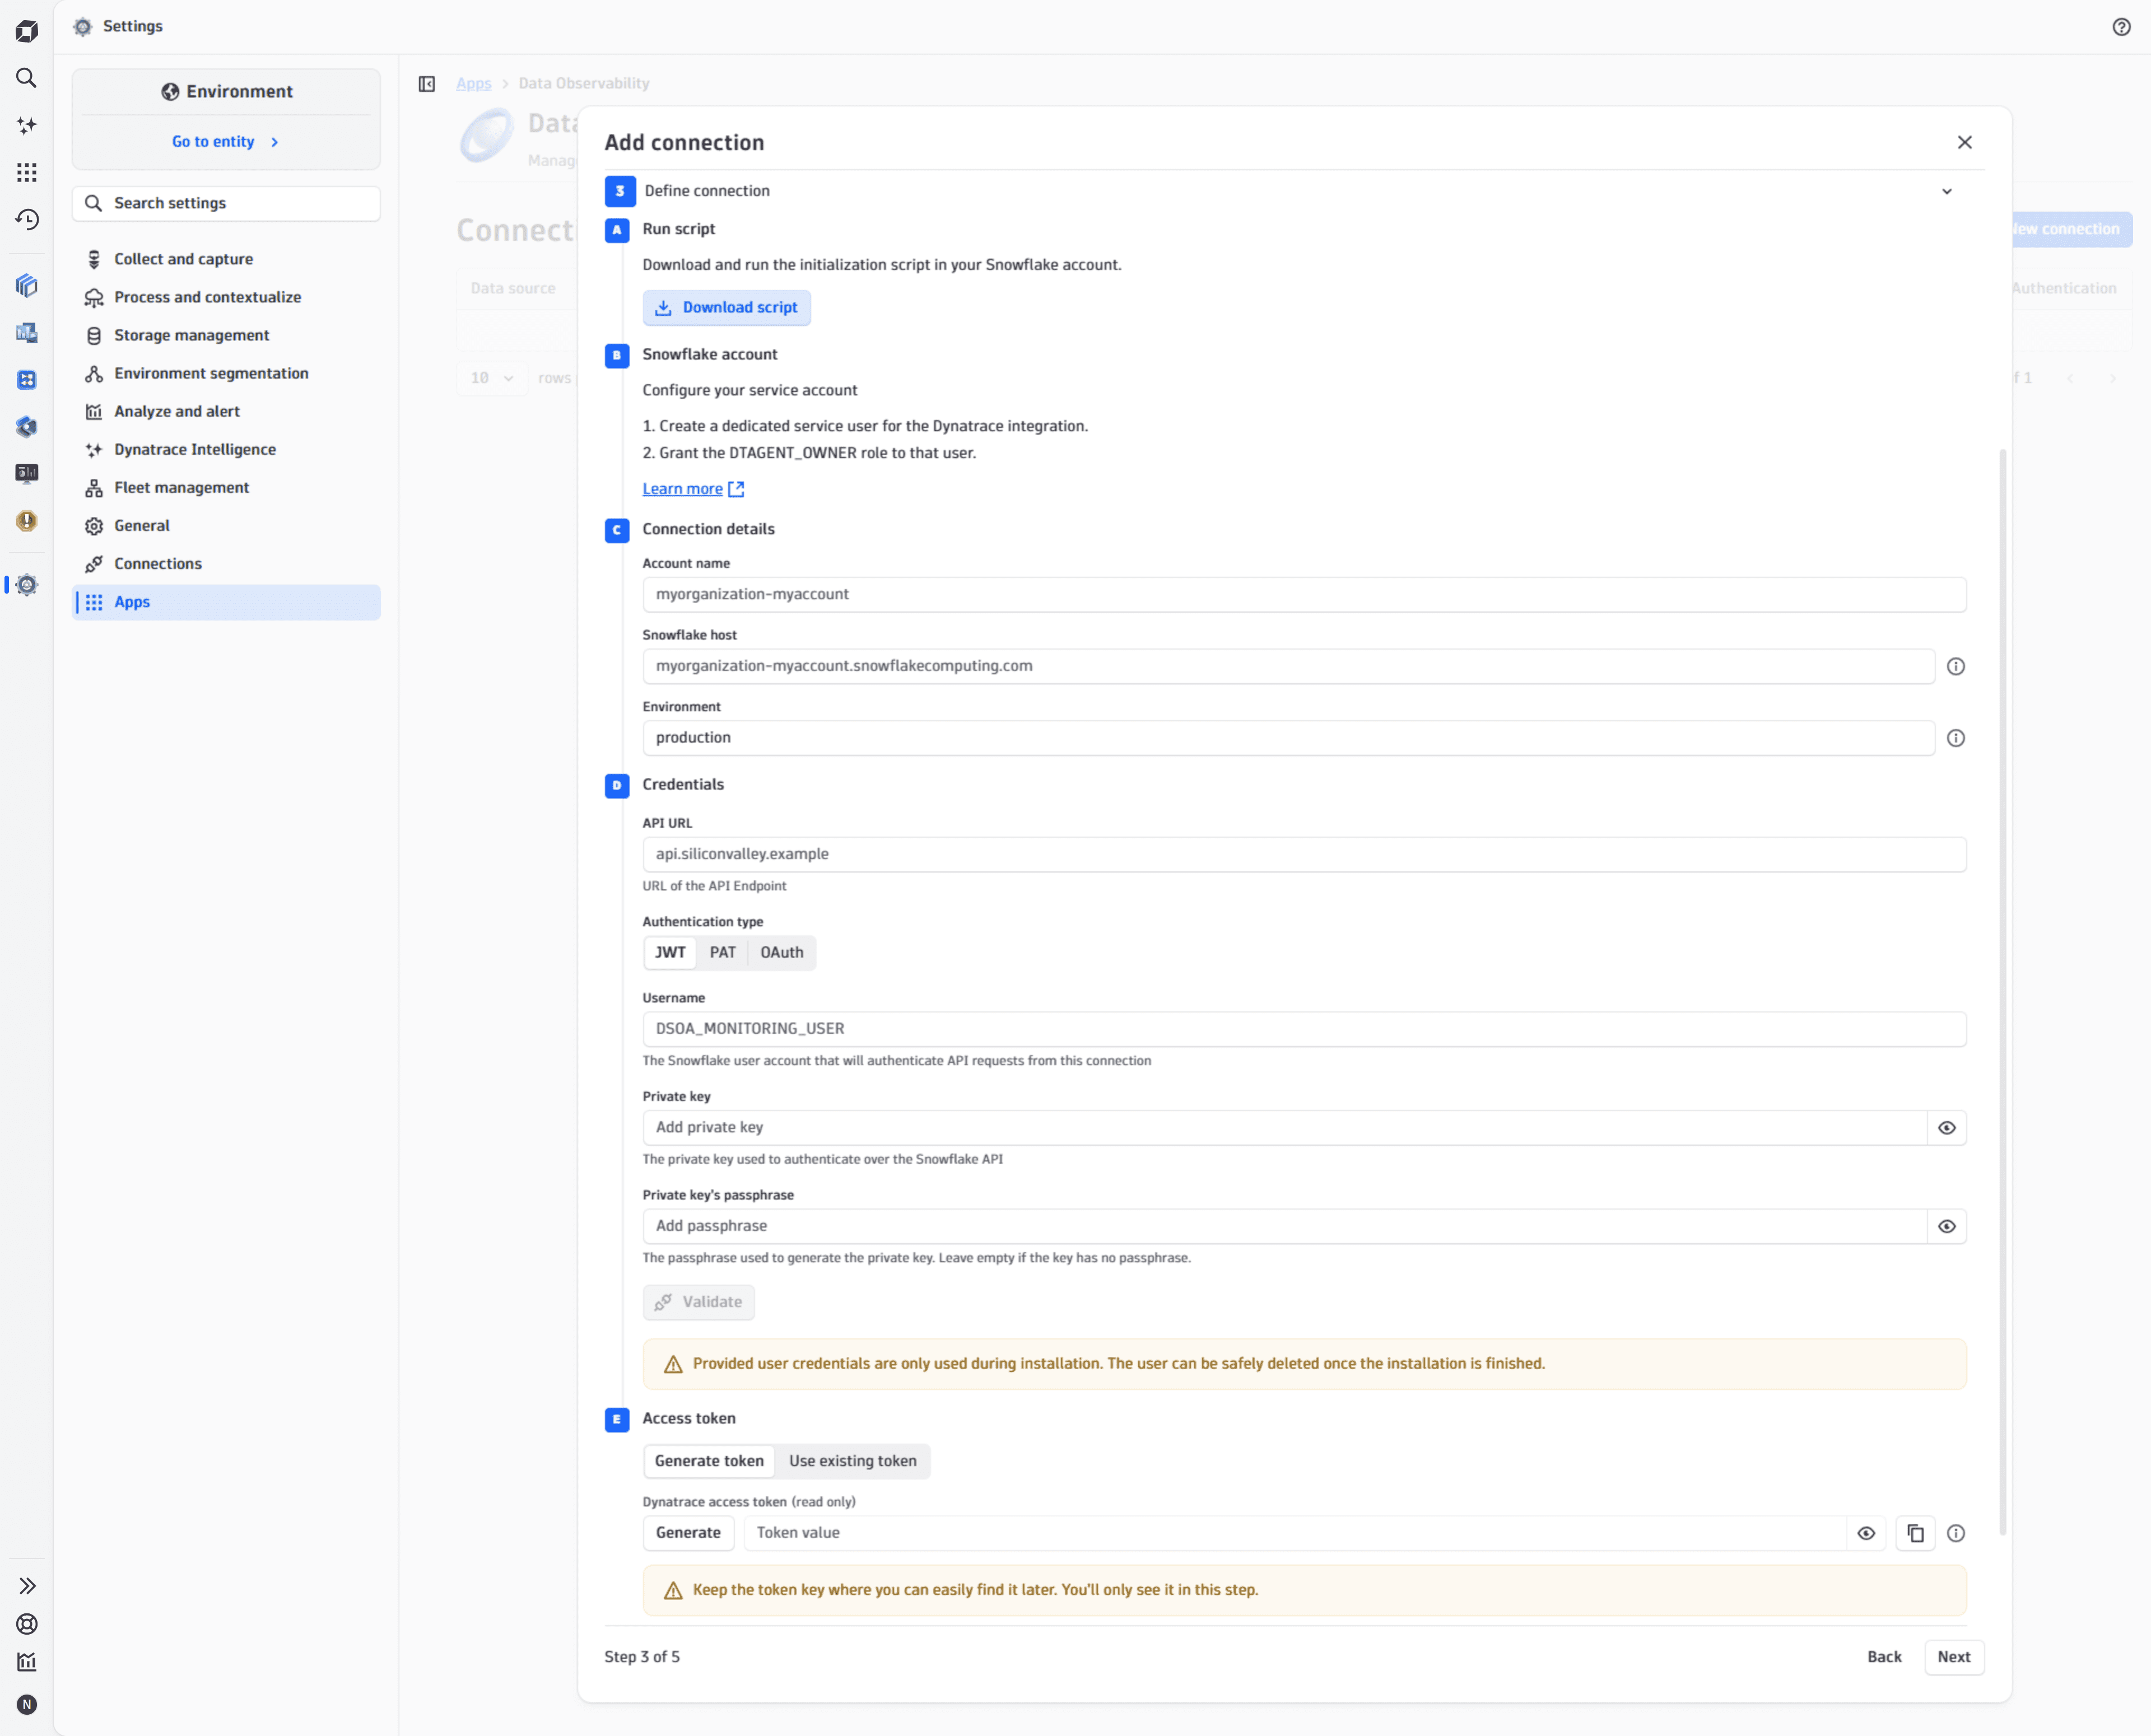This screenshot has width=2151, height=1736.
Task: Click the help question mark icon
Action: click(x=2121, y=27)
